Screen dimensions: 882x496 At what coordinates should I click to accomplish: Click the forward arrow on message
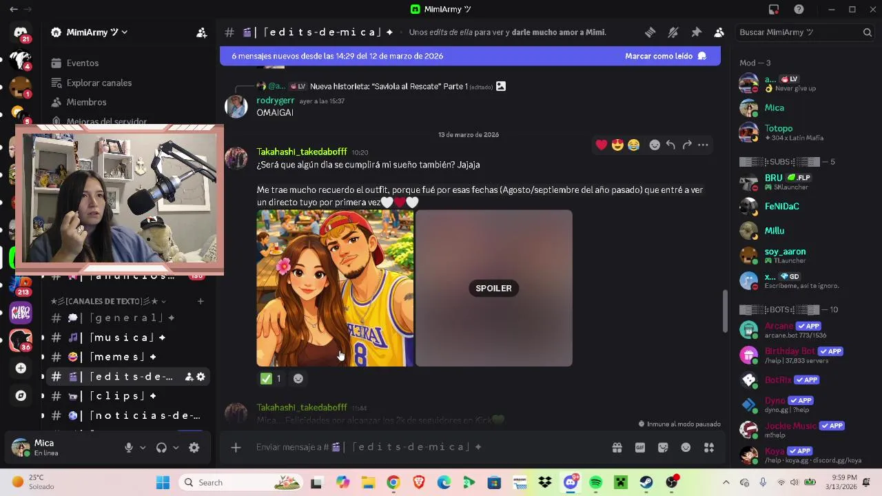(x=687, y=145)
